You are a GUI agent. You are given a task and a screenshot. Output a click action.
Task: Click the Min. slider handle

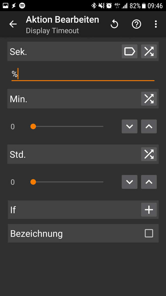[33, 126]
